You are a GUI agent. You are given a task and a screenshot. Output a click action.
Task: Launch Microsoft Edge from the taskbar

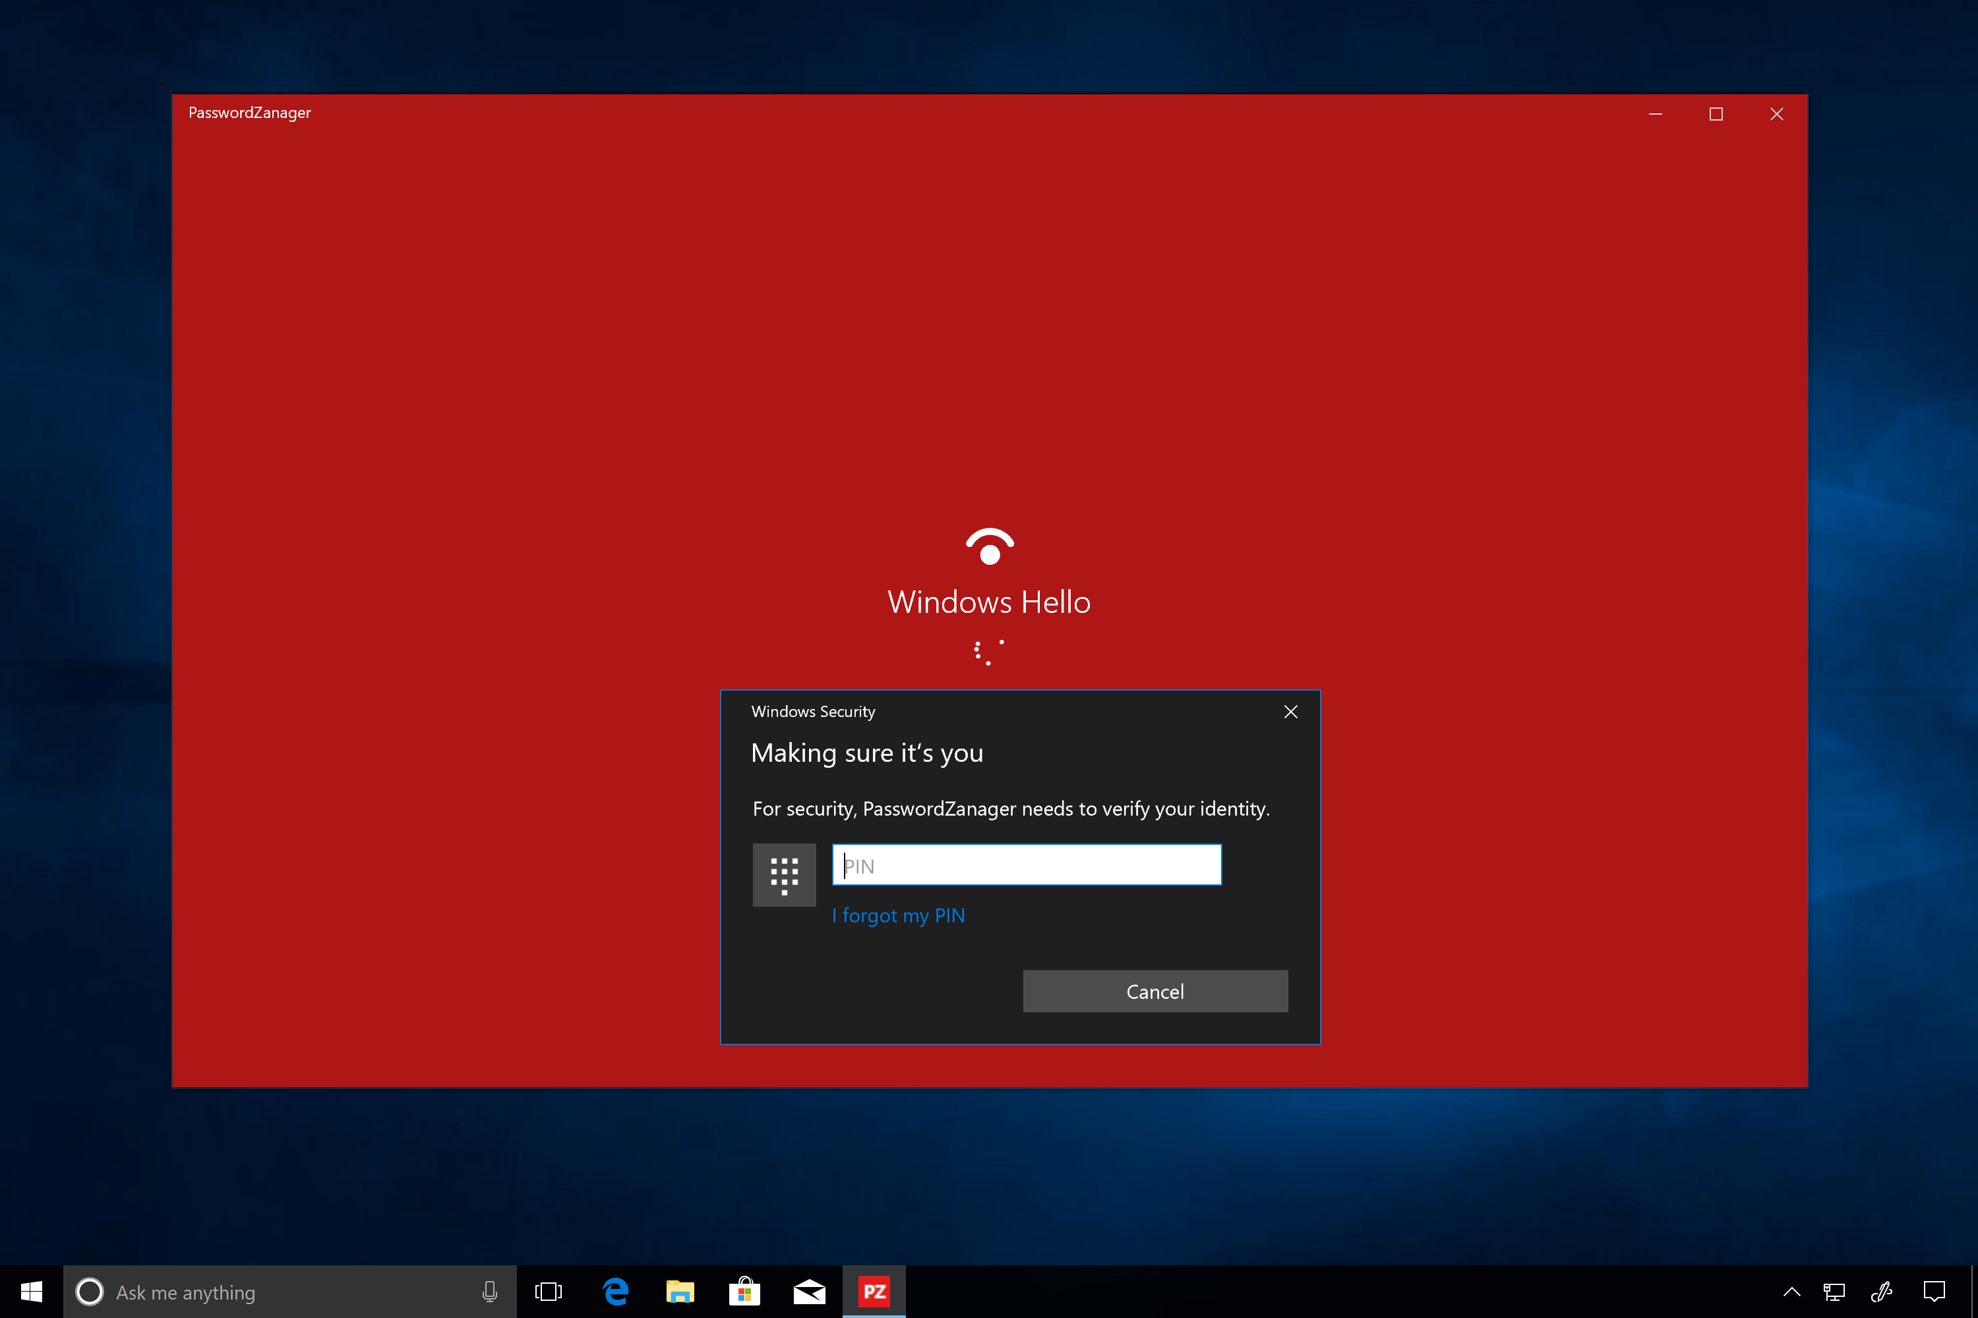click(x=616, y=1292)
